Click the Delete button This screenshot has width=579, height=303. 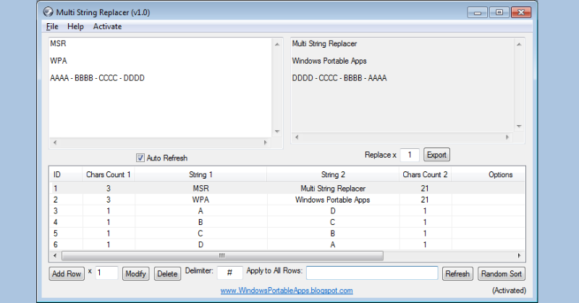point(167,274)
